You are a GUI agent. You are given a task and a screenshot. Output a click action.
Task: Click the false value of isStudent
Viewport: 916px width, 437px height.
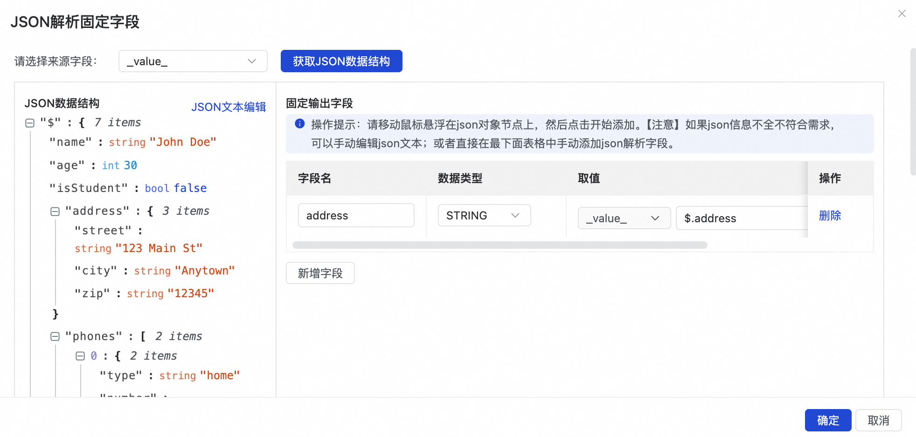(190, 188)
